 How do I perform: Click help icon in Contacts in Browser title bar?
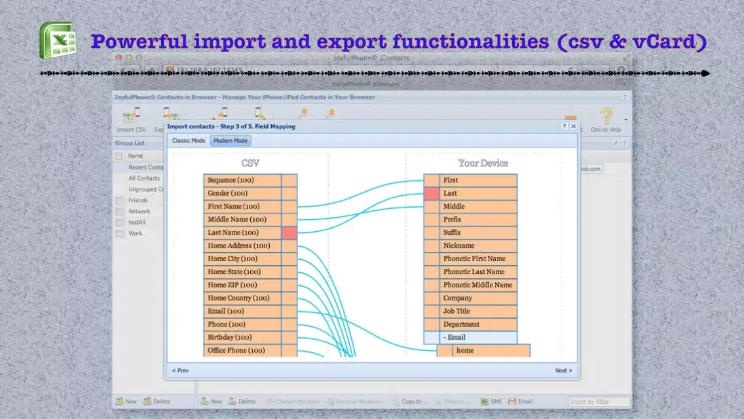pyautogui.click(x=624, y=97)
